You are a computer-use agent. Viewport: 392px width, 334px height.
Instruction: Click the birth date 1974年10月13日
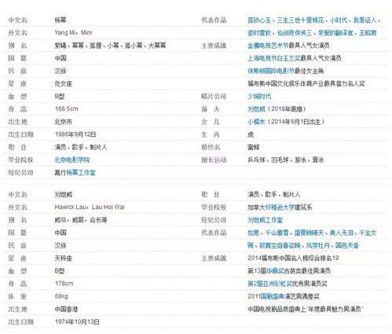tap(77, 321)
